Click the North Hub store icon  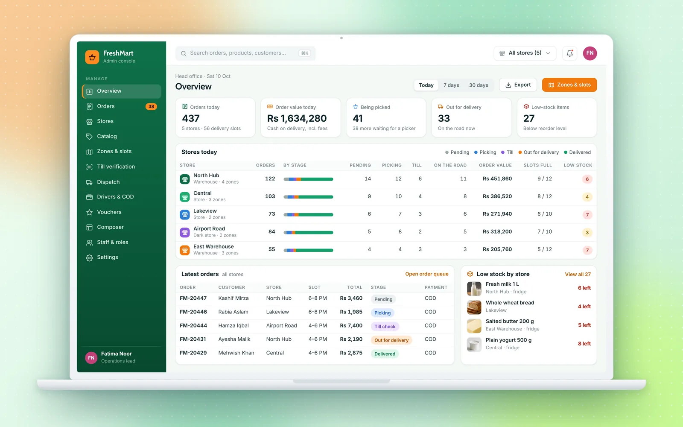coord(185,179)
